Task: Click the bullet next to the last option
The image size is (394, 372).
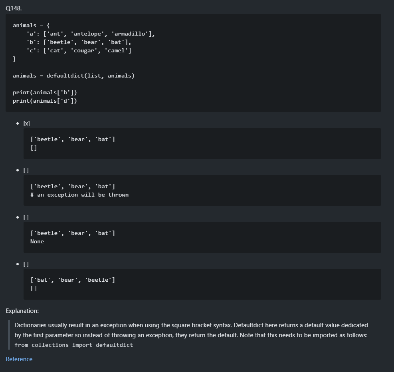Action: pos(18,264)
